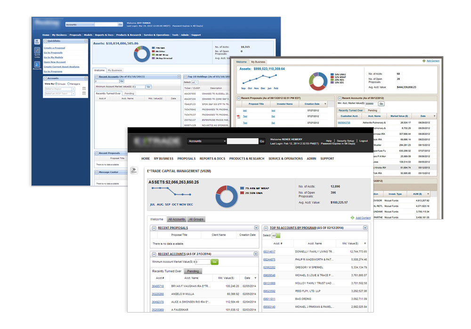Click the Date sort arrow in E*TRADE Recent Accounts

pyautogui.click(x=255, y=278)
